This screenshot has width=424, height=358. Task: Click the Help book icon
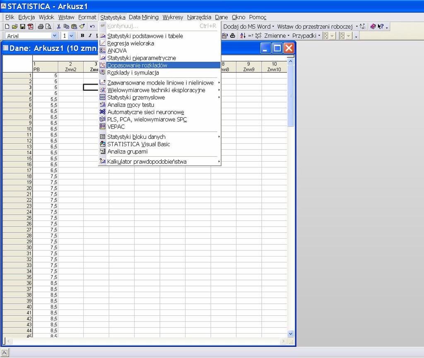[373, 27]
